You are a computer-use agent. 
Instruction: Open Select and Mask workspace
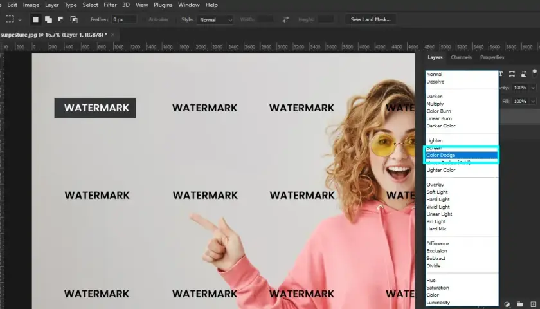coord(370,19)
